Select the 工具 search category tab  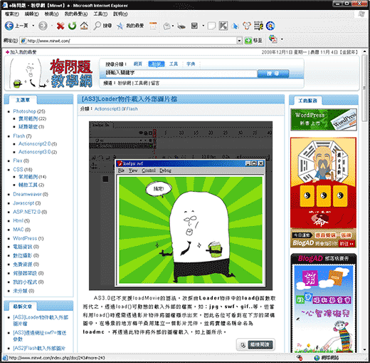tap(174, 64)
